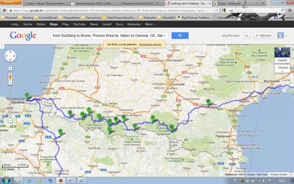294x184 pixels.
Task: Select route marker J
Action: point(99,117)
